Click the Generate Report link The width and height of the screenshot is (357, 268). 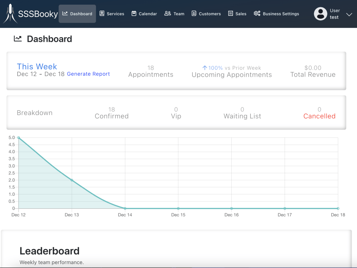pyautogui.click(x=88, y=74)
